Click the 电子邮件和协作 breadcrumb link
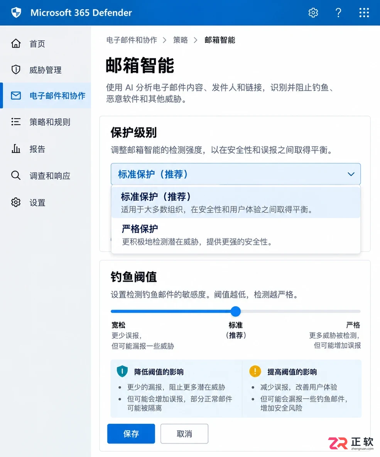380x457 pixels. click(x=132, y=40)
